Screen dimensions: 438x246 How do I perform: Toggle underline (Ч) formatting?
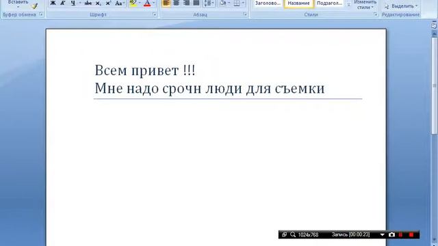(73, 3)
